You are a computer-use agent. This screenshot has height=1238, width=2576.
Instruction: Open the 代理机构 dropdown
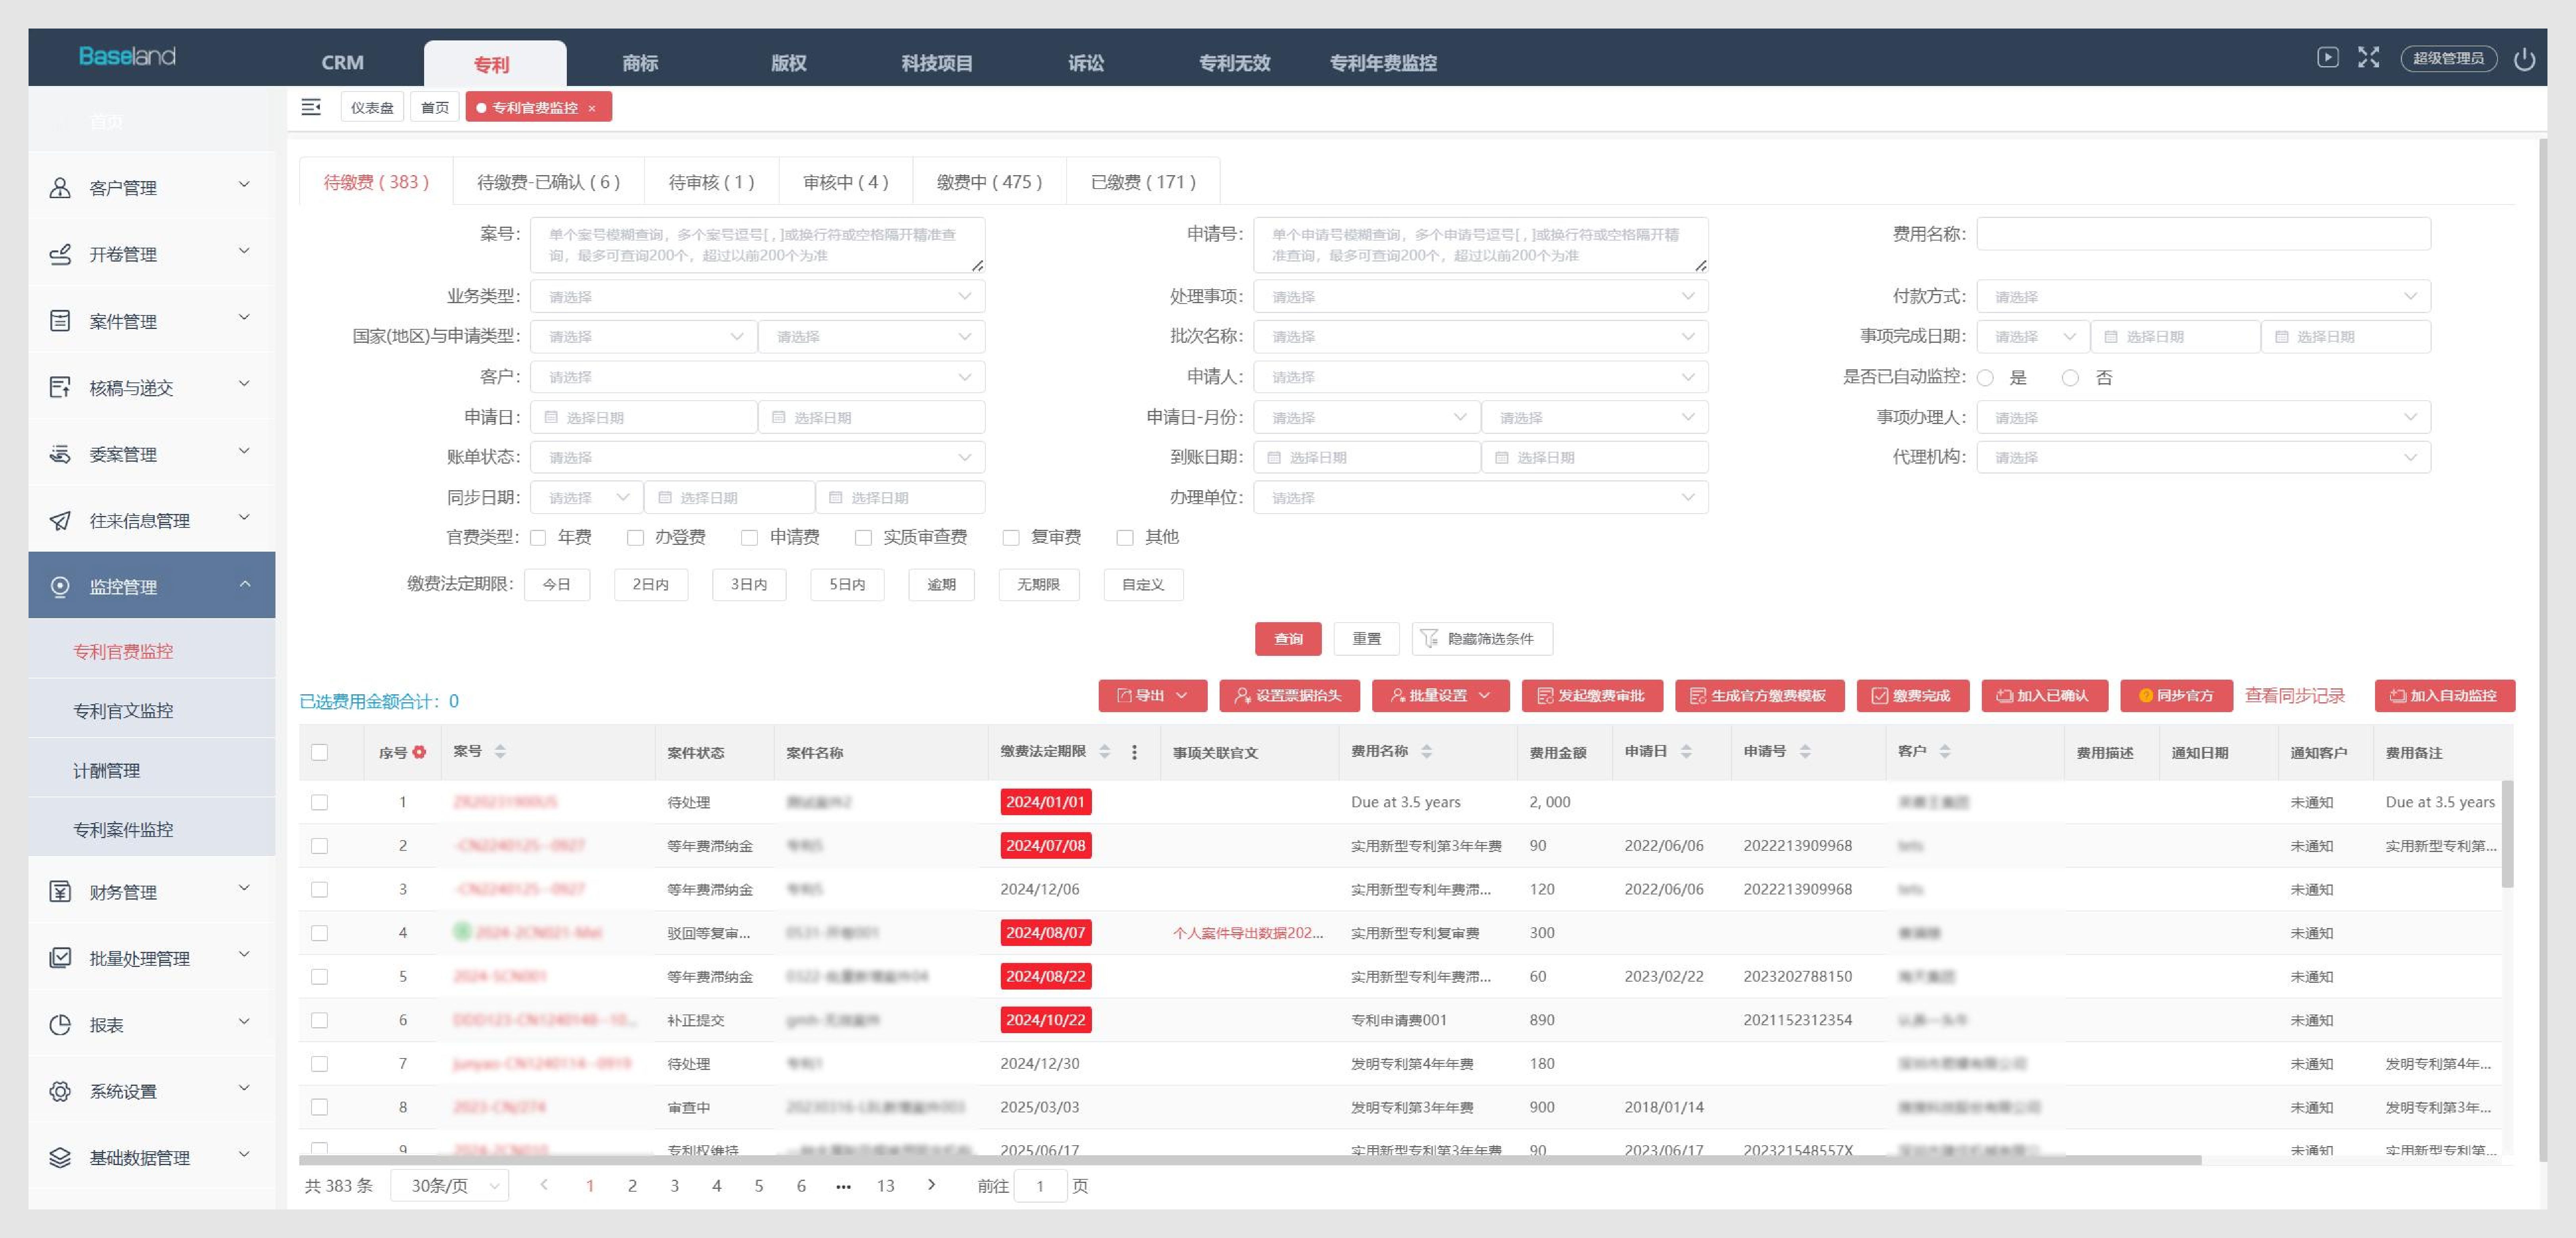pyautogui.click(x=2203, y=457)
